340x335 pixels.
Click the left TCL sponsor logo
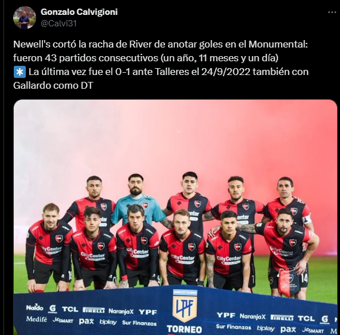(70, 309)
